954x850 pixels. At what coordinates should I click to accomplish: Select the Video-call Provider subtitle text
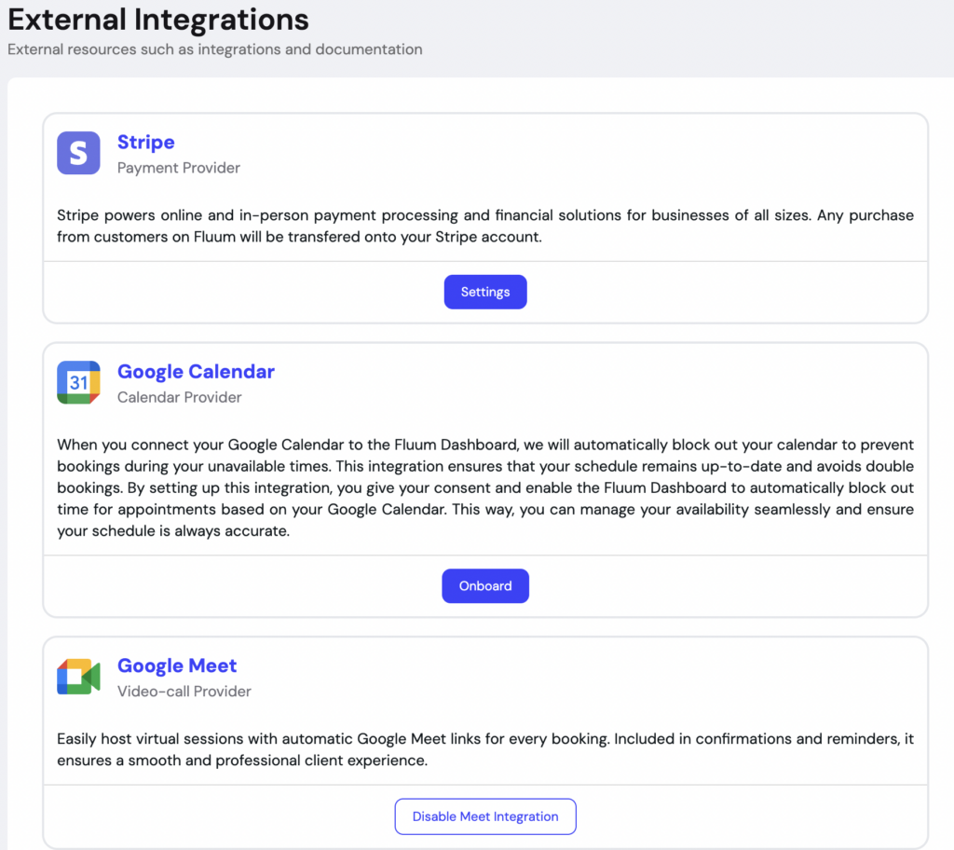click(184, 691)
